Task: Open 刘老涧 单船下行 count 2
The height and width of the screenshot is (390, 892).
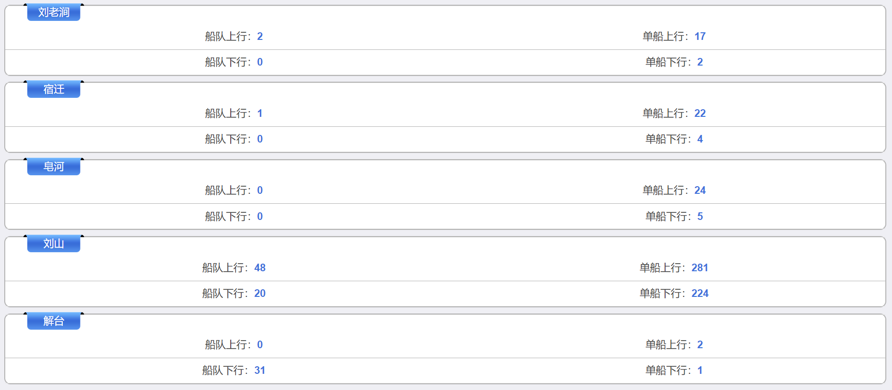Action: (700, 62)
